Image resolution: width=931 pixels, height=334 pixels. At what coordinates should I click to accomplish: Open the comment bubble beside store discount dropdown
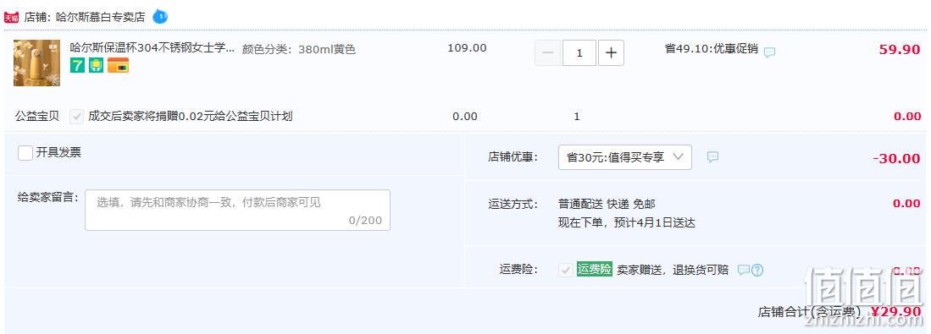pos(713,156)
